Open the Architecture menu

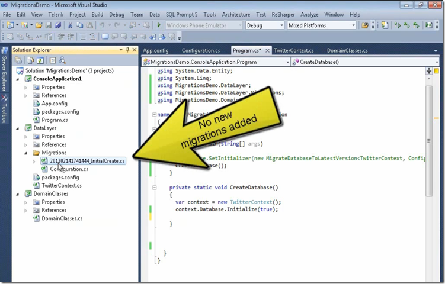[236, 14]
